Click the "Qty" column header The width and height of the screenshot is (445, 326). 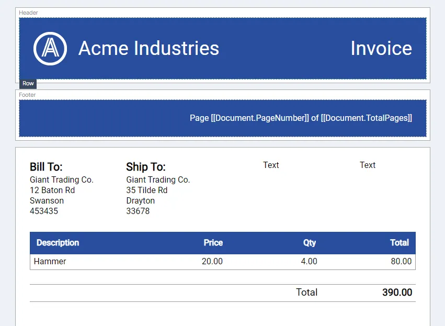310,243
